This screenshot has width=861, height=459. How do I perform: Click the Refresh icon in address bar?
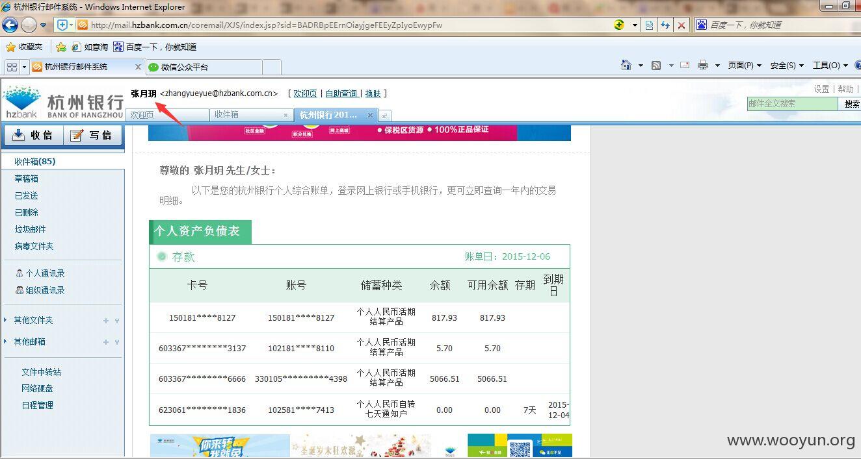click(x=665, y=25)
